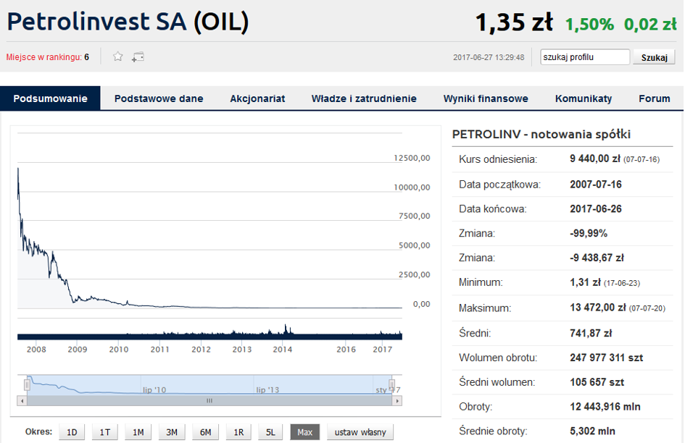Grab the right handle of the range selector
Image resolution: width=685 pixels, height=443 pixels.
tap(392, 384)
